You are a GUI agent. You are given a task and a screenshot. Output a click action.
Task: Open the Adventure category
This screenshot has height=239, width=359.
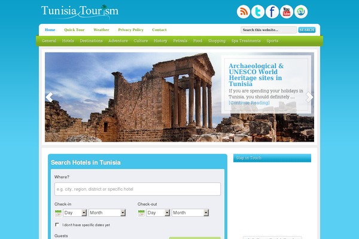tap(118, 41)
